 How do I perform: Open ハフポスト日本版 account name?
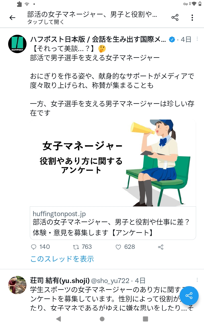(x=98, y=39)
